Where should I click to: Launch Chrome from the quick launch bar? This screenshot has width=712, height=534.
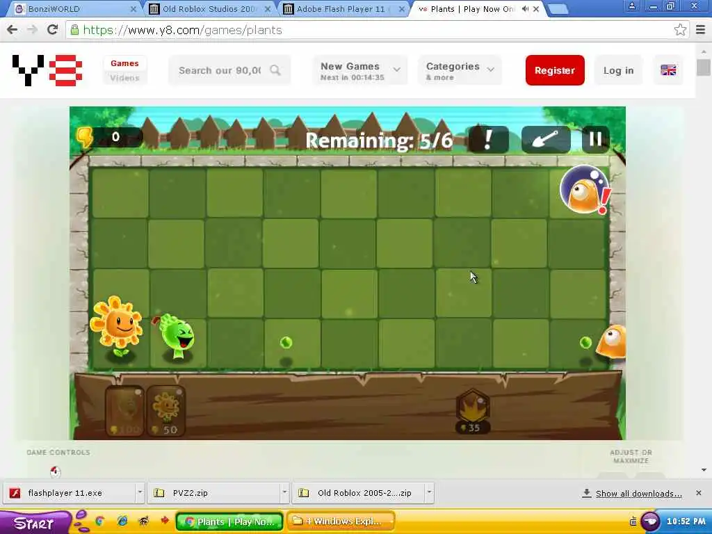[x=99, y=521]
